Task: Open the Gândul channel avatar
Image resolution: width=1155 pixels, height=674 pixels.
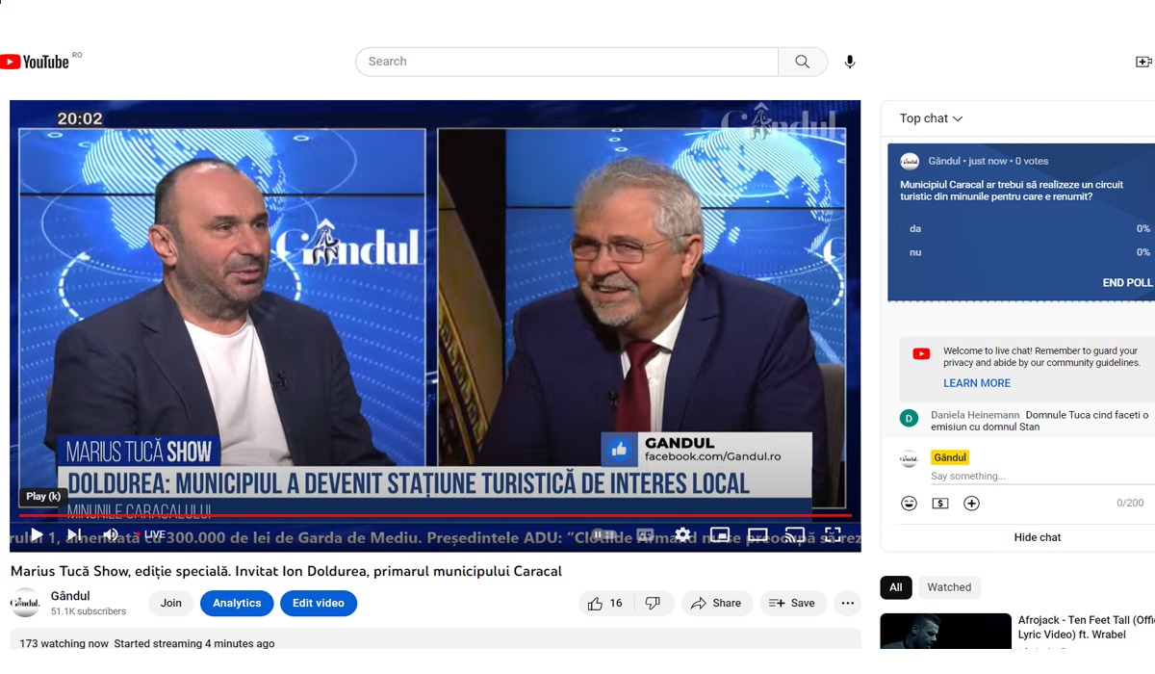Action: [x=25, y=603]
